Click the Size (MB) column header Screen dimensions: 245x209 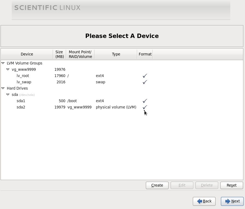[59, 54]
